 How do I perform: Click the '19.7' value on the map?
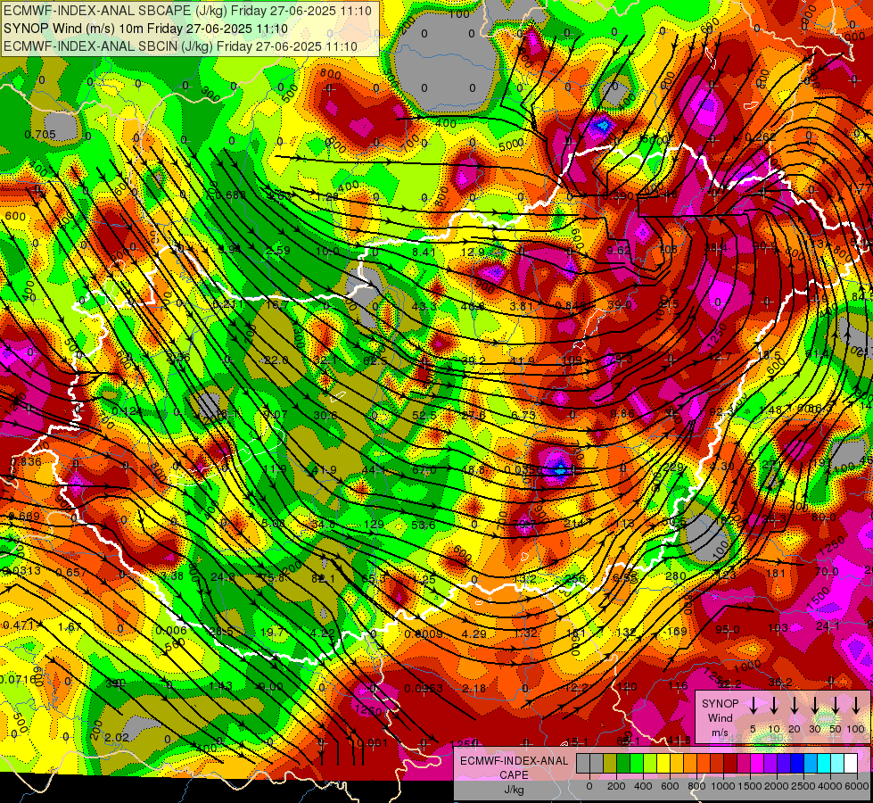point(272,632)
